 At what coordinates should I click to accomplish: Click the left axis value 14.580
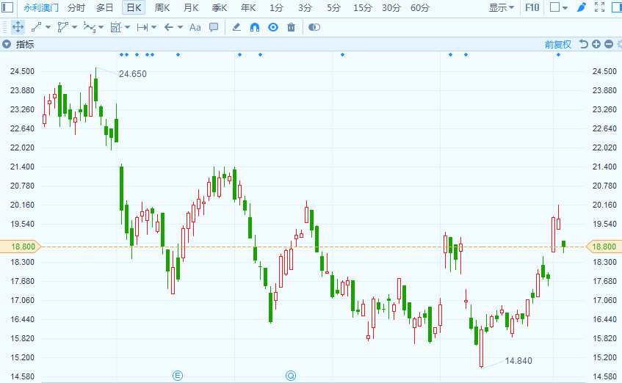22,376
